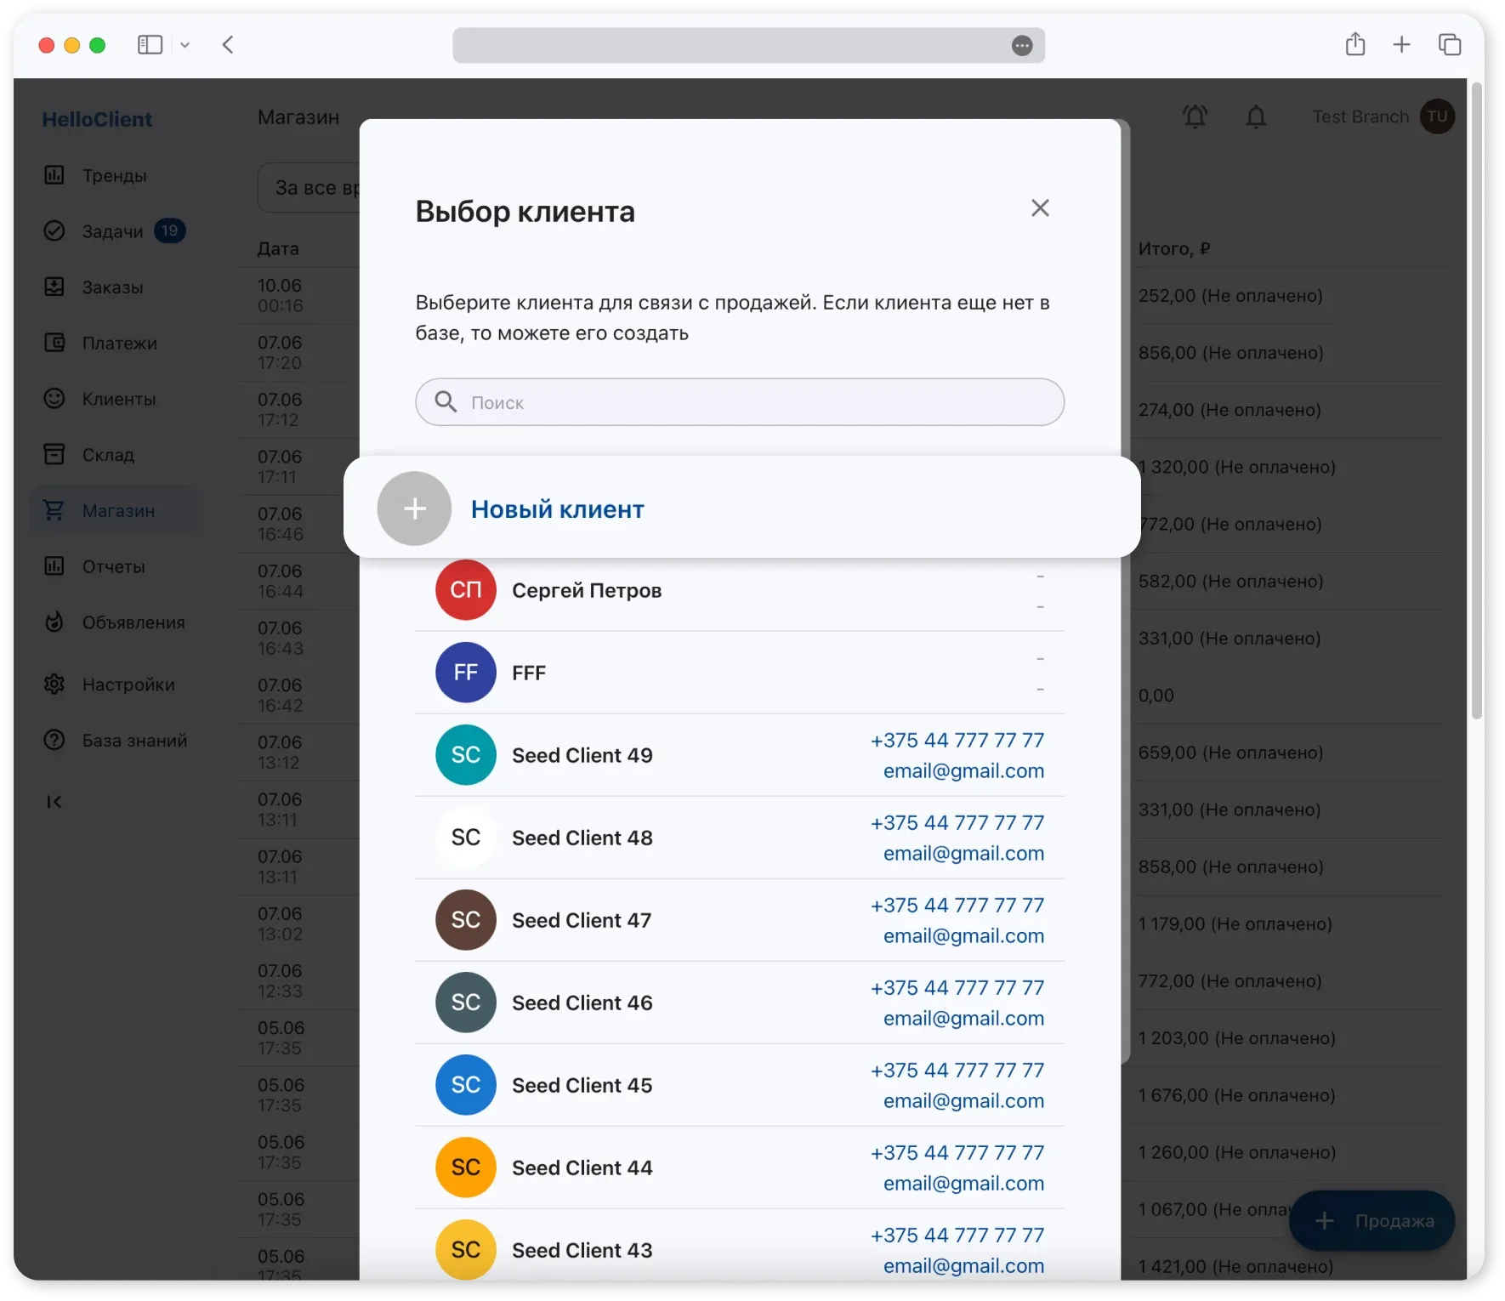Click the Склад box icon

[x=54, y=455]
